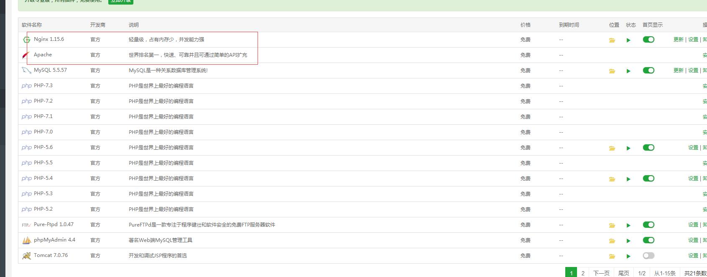Click the Nginx logo icon
Viewport: 707px width, 277px height.
pos(27,40)
